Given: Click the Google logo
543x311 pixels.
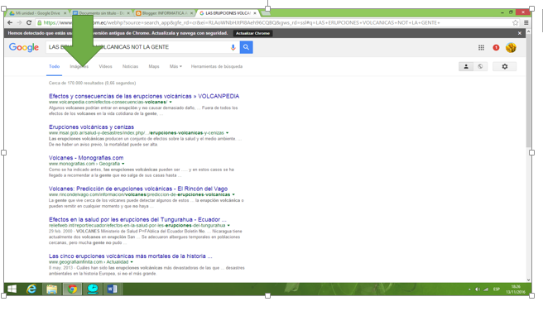Looking at the screenshot, I should tap(24, 47).
